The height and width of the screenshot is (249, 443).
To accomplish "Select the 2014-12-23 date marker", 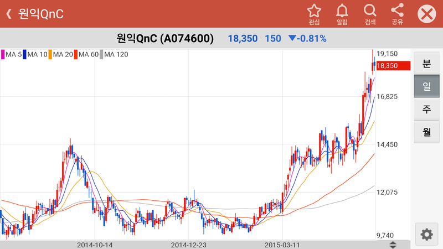I will [188, 244].
